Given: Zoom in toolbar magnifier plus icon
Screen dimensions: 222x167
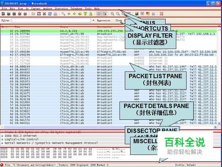Looking at the screenshot, I should [112, 14].
